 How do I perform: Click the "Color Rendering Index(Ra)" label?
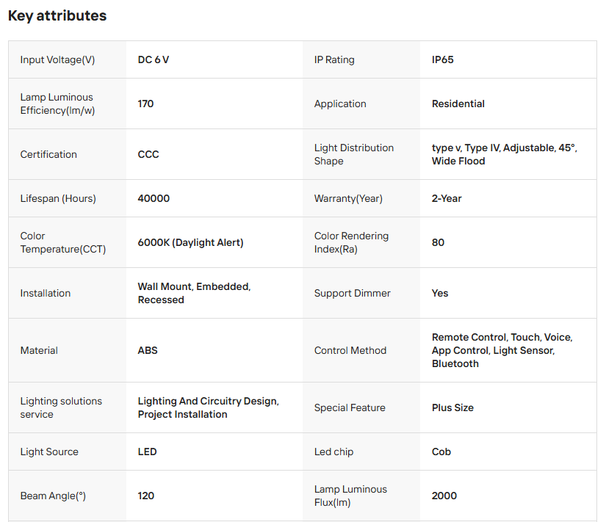coord(351,242)
